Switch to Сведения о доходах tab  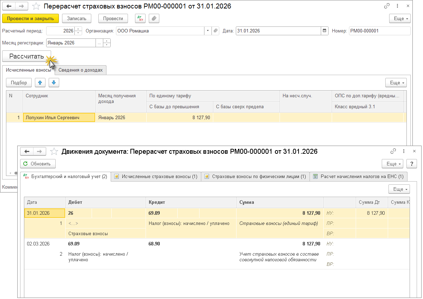click(81, 70)
